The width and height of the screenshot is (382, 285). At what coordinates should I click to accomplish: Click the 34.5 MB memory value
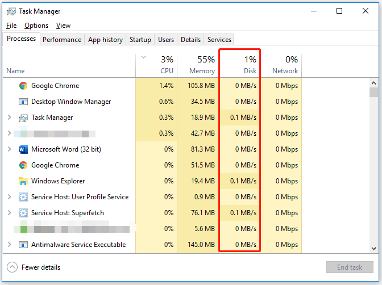[x=203, y=102]
